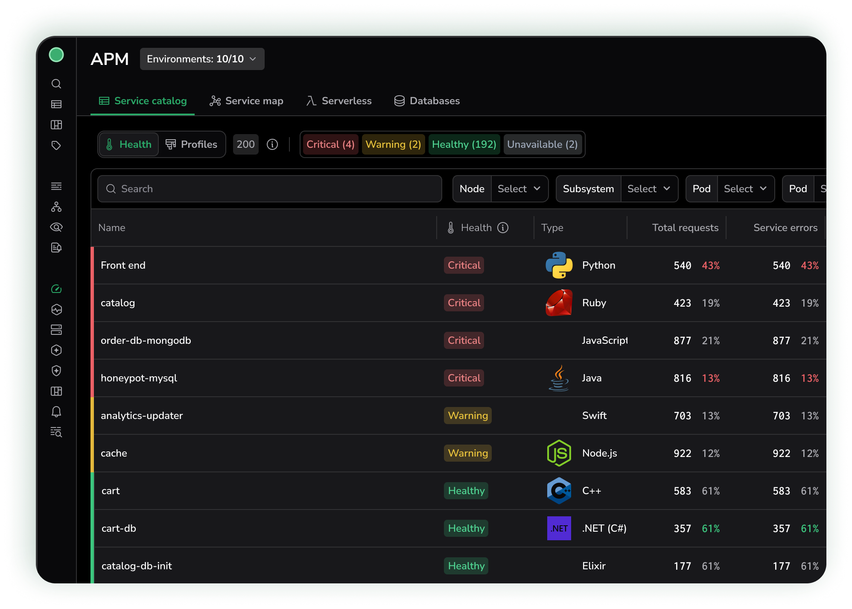
Task: Filter by Warning (2) status
Action: coord(393,144)
